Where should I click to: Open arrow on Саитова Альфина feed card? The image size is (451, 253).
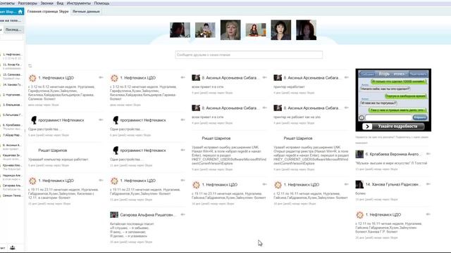coord(183,214)
